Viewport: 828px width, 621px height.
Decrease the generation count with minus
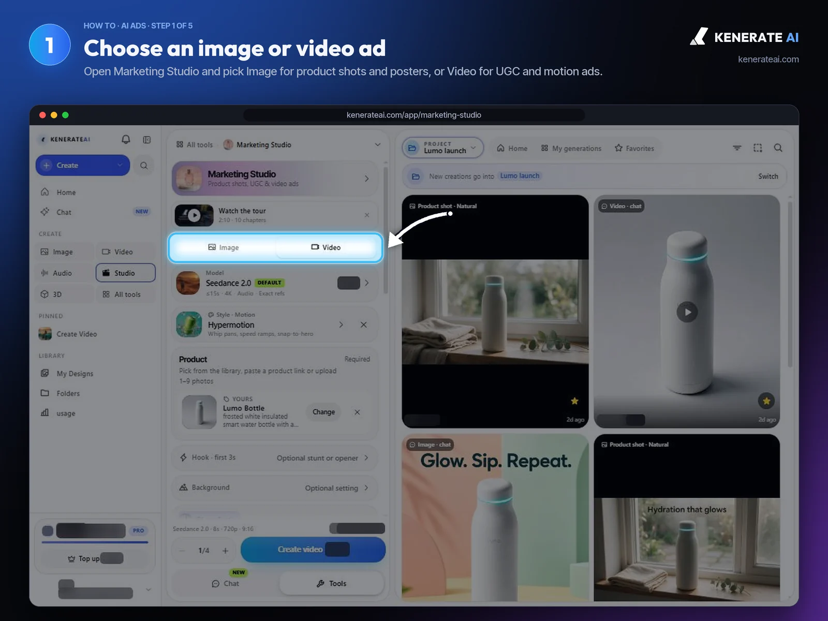(x=182, y=551)
